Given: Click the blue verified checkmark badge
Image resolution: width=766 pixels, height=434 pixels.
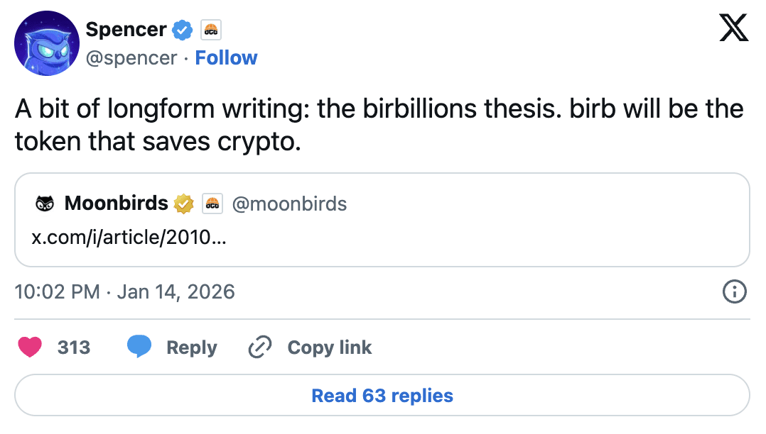Looking at the screenshot, I should (x=183, y=30).
